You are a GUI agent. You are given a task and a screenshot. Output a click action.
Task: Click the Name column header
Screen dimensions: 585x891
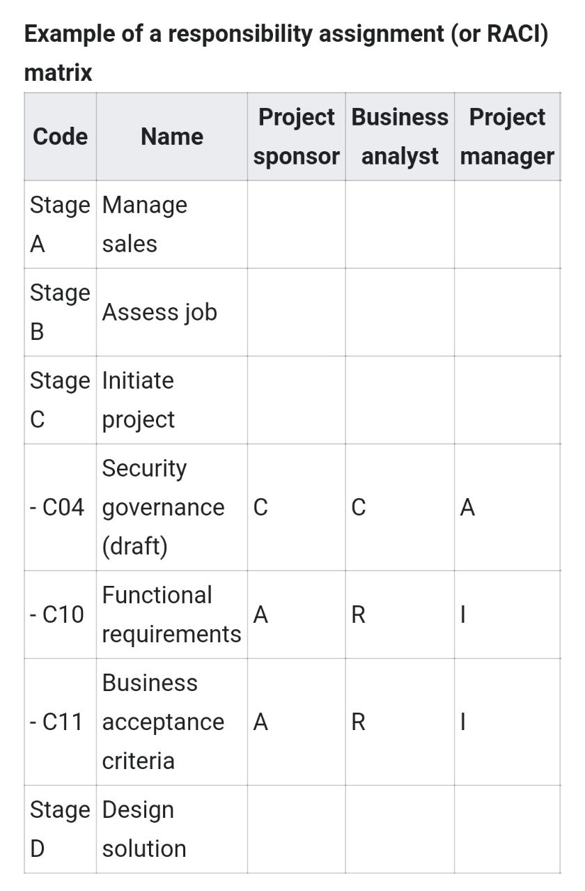[171, 137]
